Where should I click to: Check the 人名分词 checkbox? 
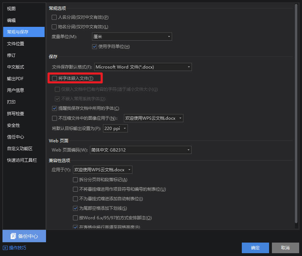pyautogui.click(x=54, y=17)
